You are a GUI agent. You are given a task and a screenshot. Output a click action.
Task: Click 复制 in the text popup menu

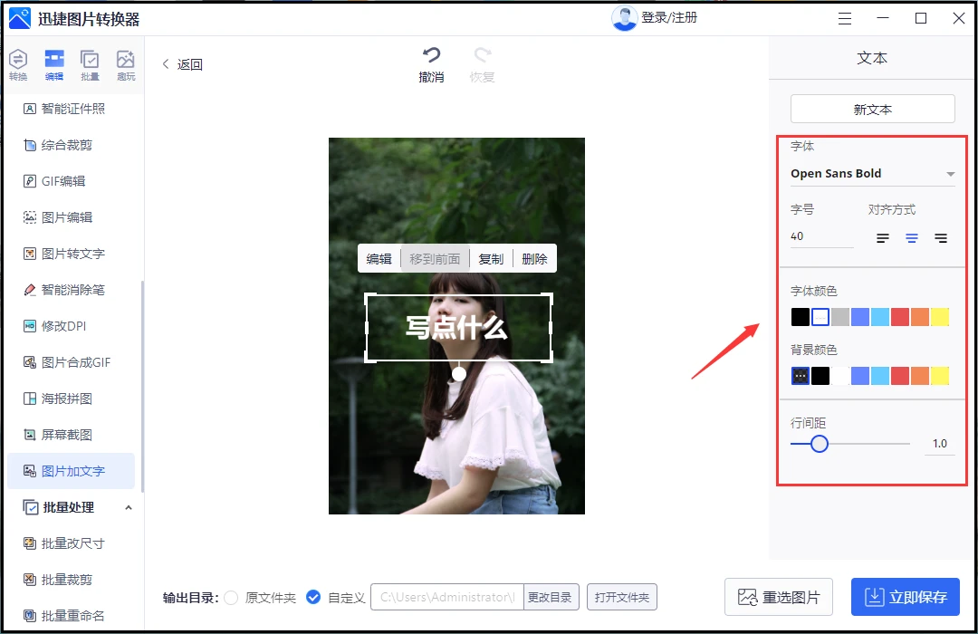tap(491, 258)
